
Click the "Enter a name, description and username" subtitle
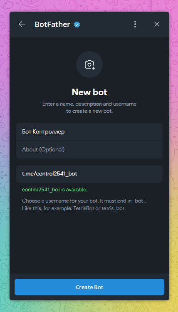89,104
